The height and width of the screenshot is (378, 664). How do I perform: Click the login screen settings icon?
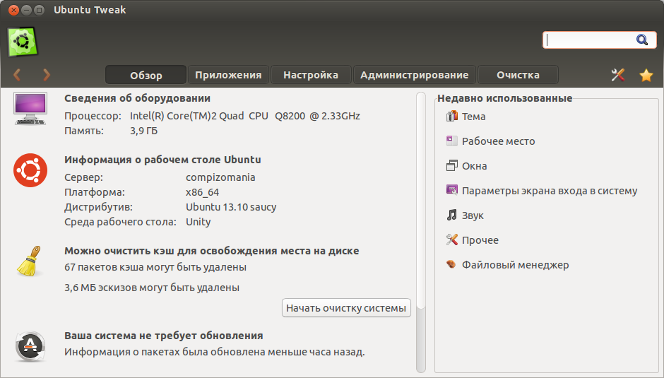pos(452,190)
